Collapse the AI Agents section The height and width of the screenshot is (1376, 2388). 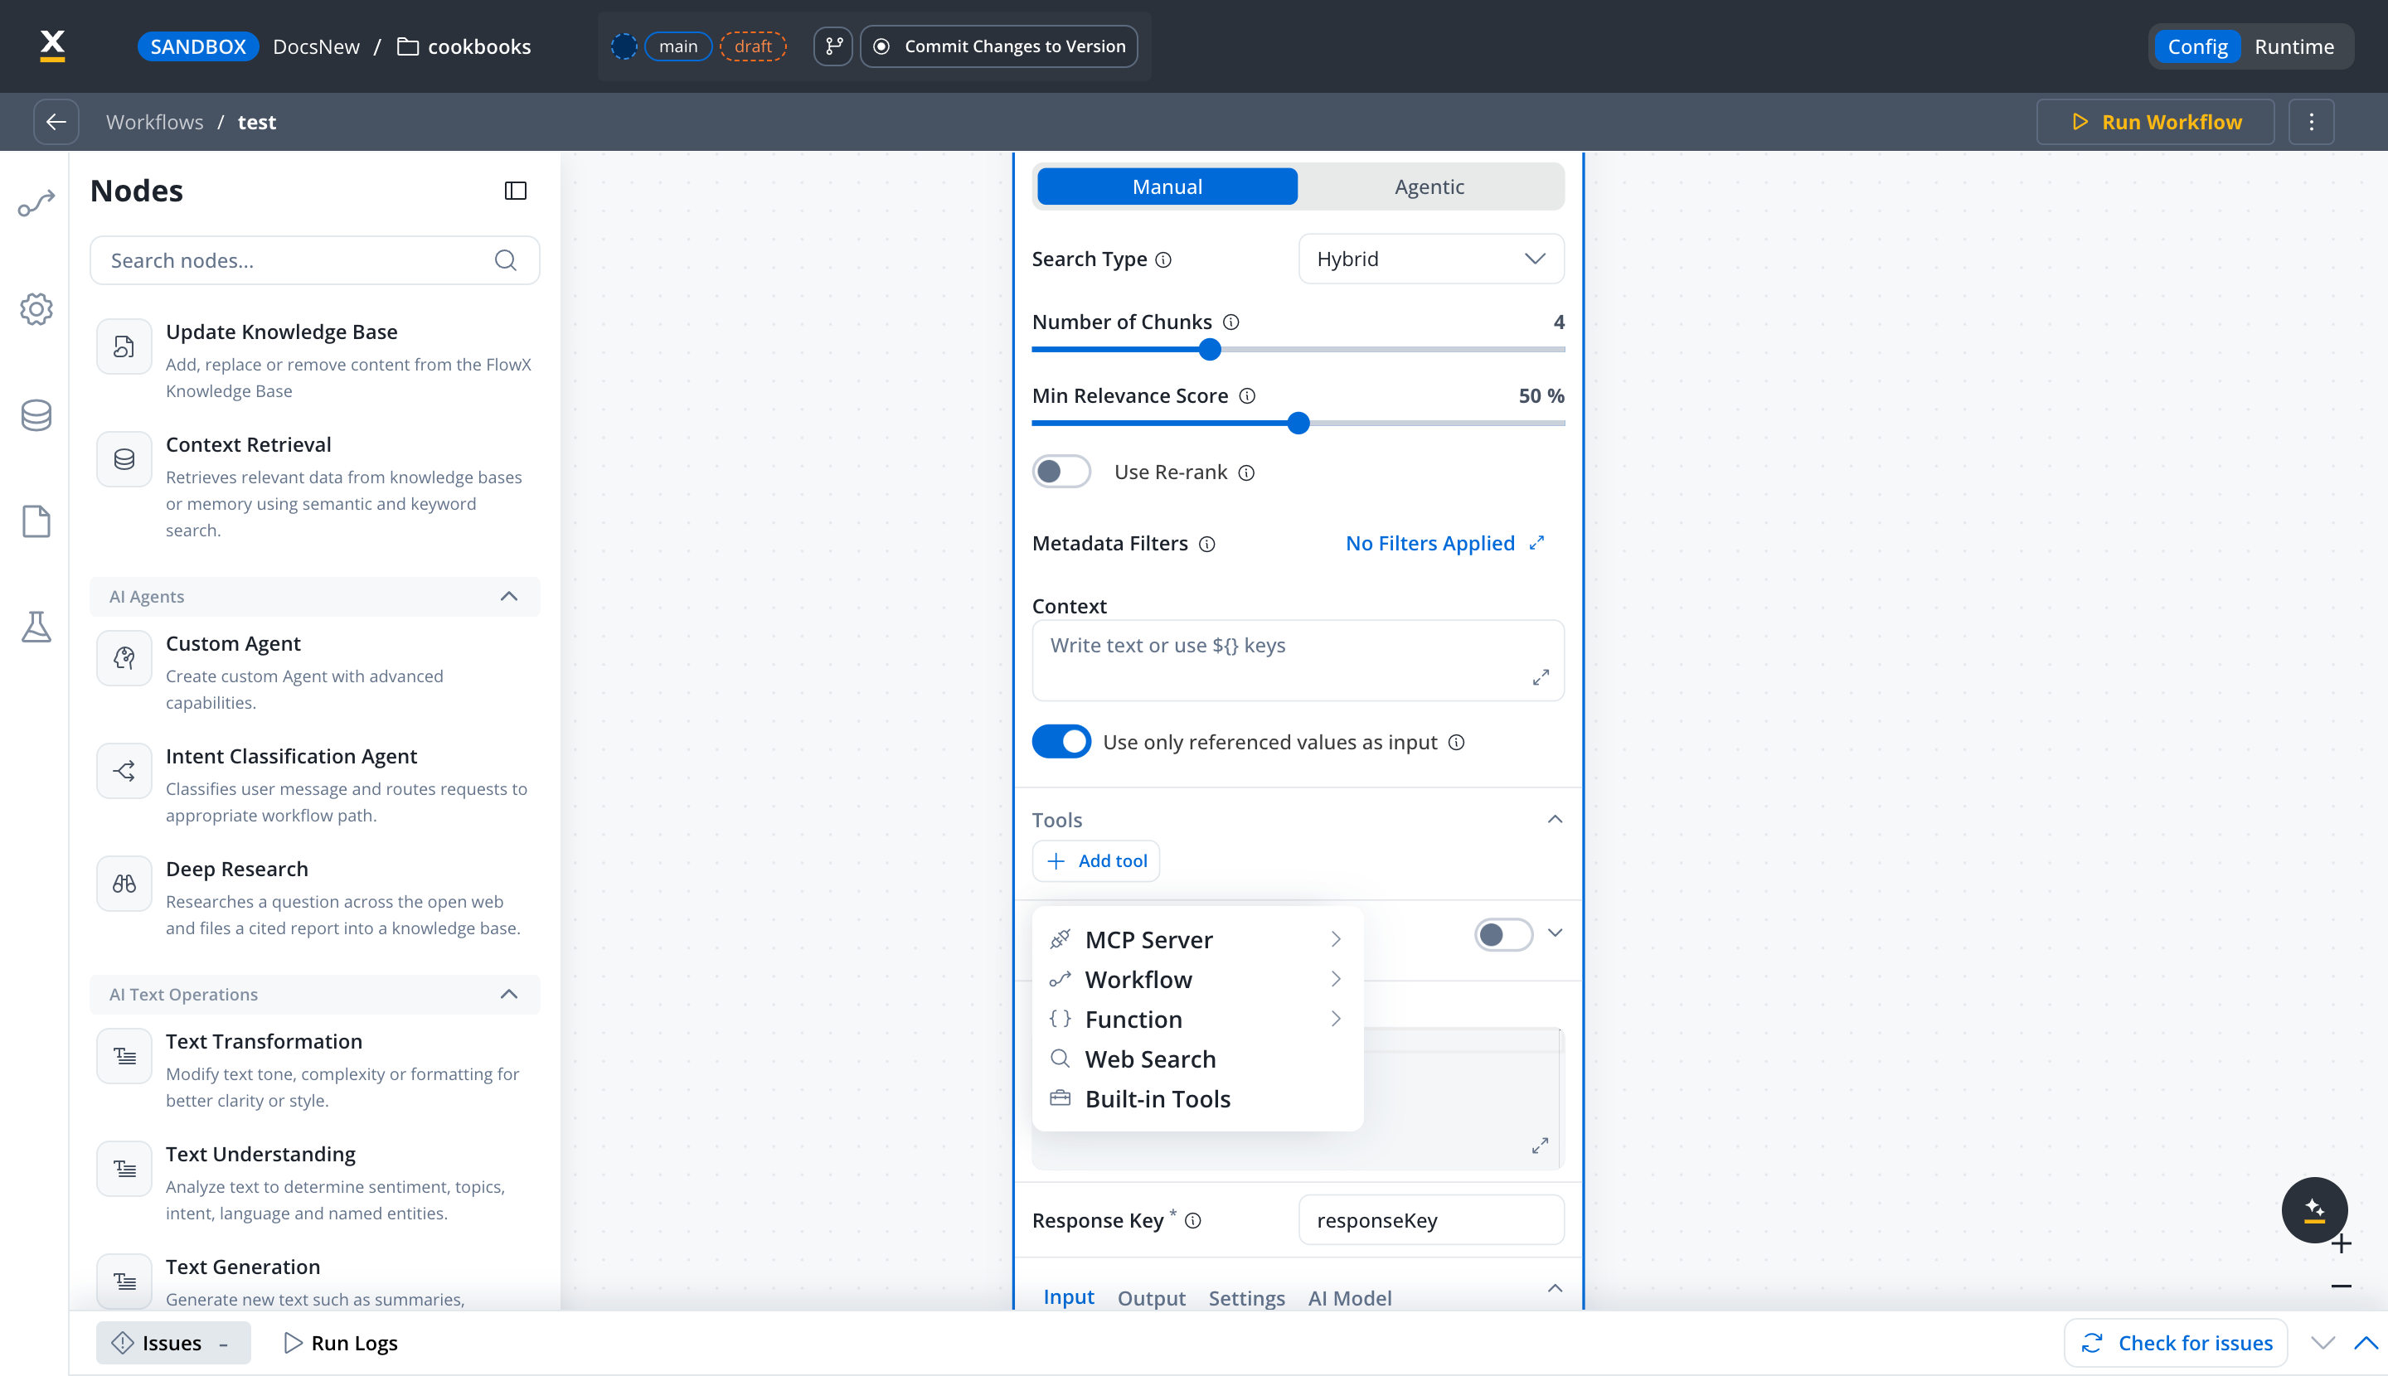(x=508, y=596)
